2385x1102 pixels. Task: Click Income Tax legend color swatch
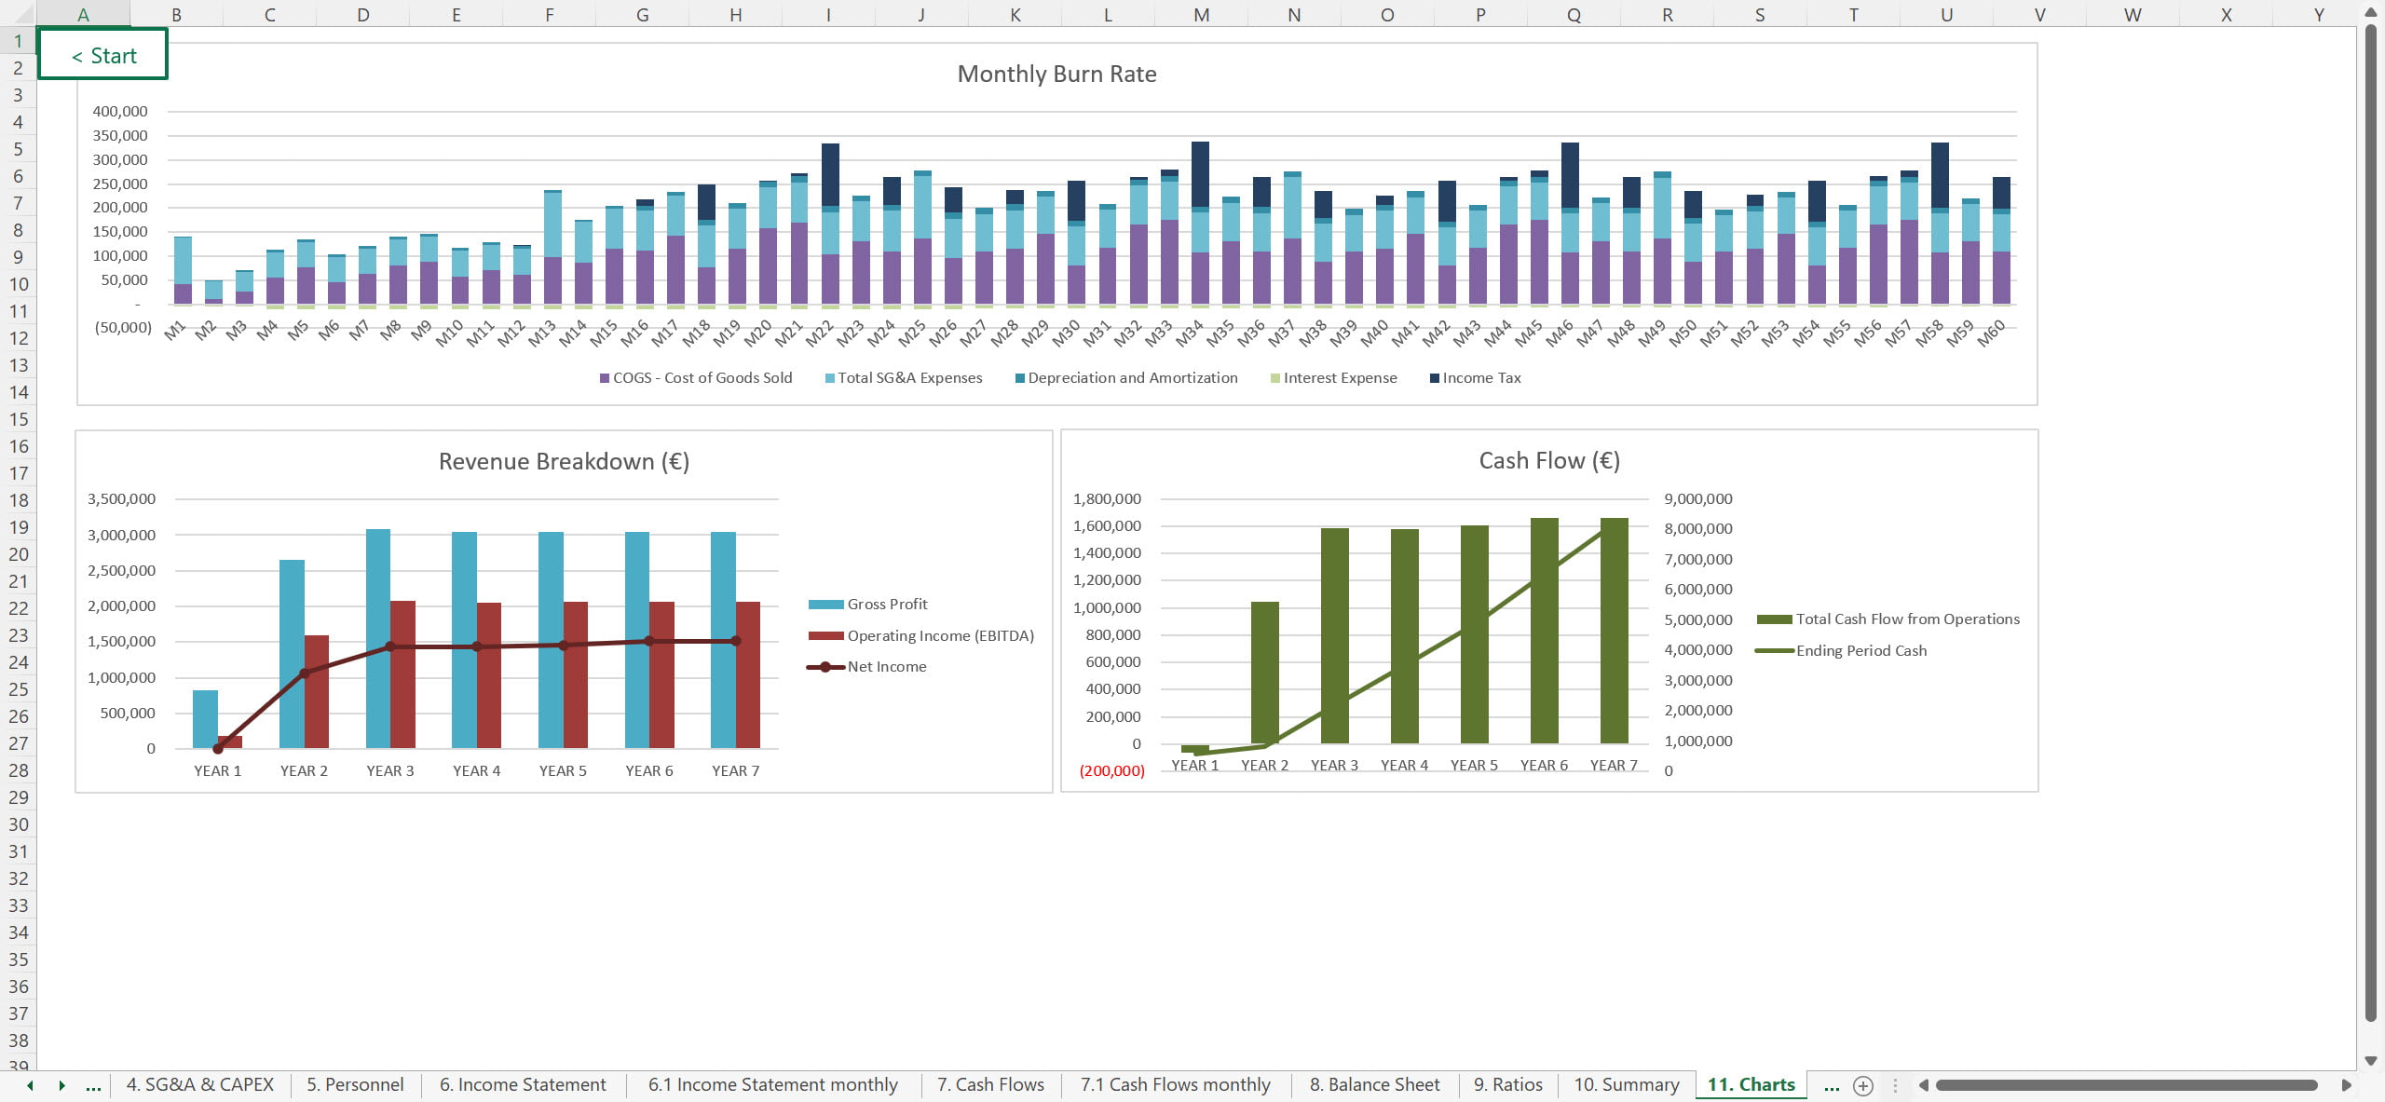pos(1435,378)
